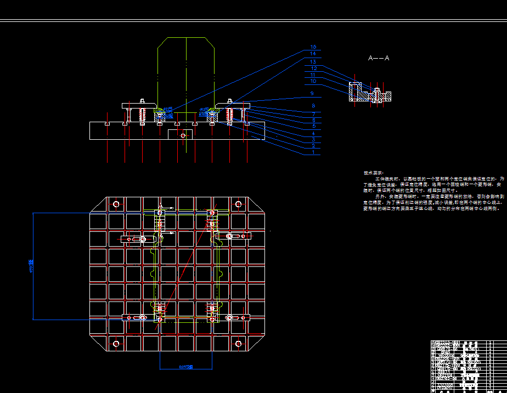This screenshot has width=507, height=393.
Task: Click the blue vertical dimension value text
Action: tap(31, 266)
